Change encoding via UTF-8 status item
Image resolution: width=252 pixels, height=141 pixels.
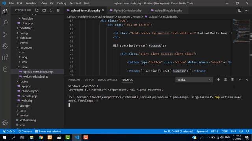(215, 132)
